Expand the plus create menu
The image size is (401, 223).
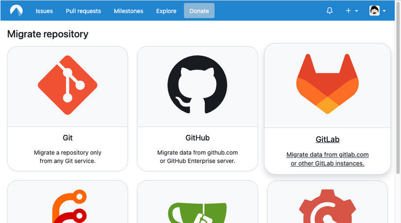[x=351, y=11]
